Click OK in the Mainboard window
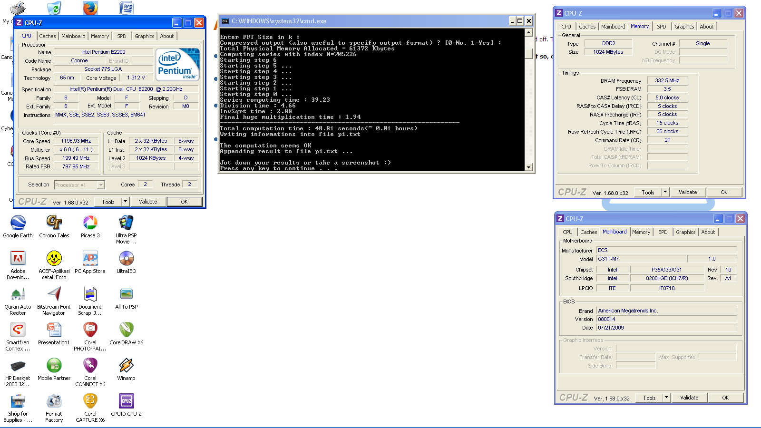The height and width of the screenshot is (428, 761). (x=725, y=398)
